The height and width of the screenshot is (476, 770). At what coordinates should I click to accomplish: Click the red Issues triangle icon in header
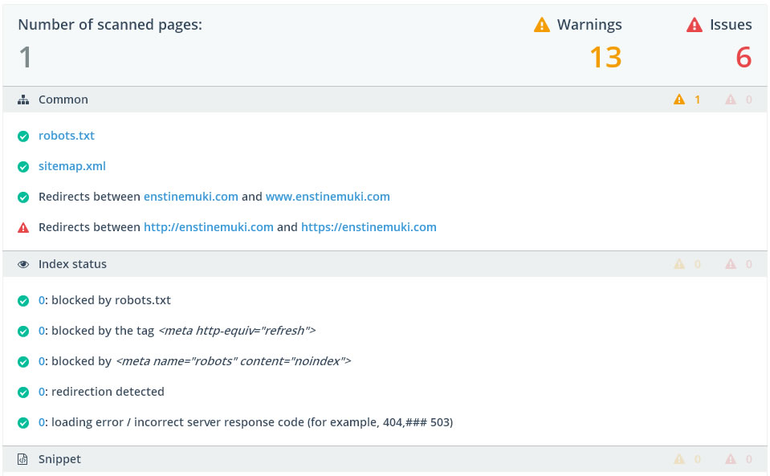695,25
